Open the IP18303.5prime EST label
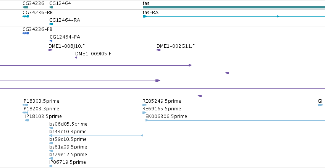The width and height of the screenshot is (325, 168). coord(41,101)
